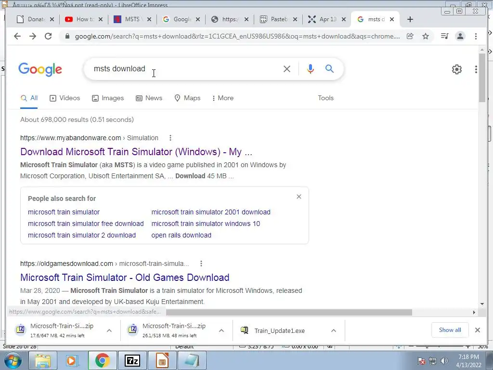Expand the More search filter menu
The width and height of the screenshot is (493, 370).
pos(222,98)
